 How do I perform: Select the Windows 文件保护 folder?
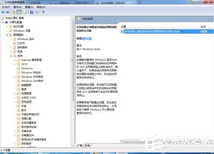coord(32,81)
